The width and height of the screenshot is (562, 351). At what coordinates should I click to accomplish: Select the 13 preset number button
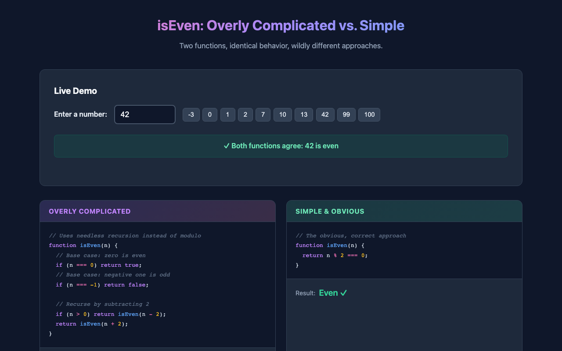pos(304,115)
